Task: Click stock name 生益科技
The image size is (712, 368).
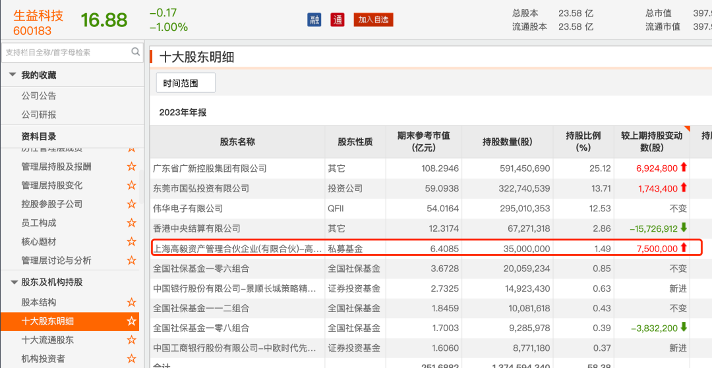Action: click(x=38, y=15)
